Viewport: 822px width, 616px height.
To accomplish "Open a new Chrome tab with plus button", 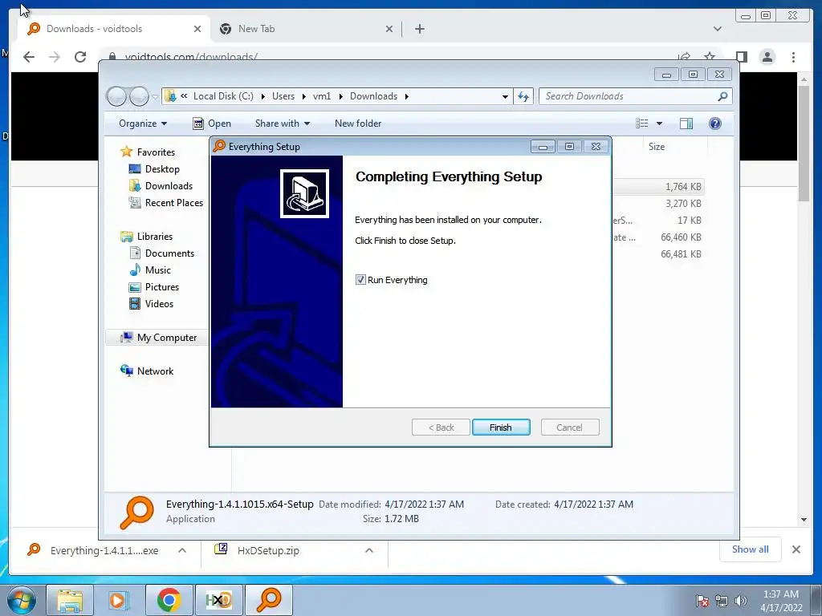I will (x=419, y=29).
